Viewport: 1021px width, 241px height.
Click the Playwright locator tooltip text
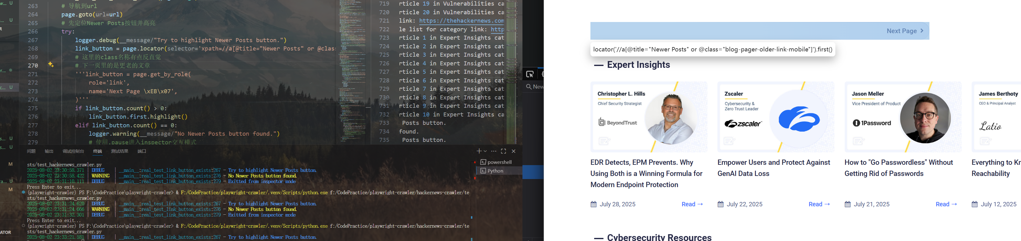[x=712, y=50]
